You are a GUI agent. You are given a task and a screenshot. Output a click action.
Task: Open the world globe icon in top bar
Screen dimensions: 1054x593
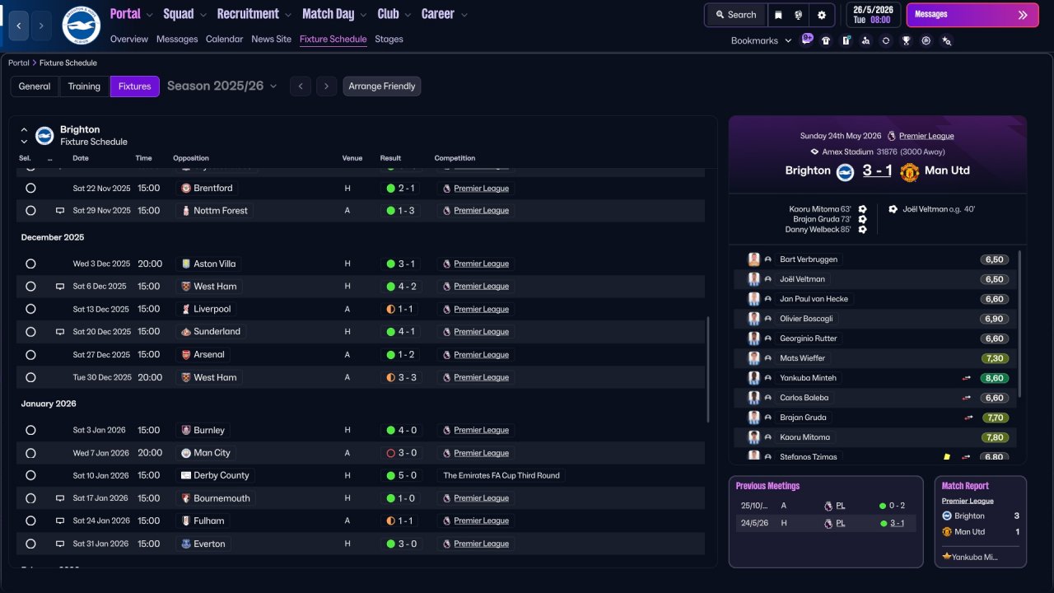pos(799,15)
